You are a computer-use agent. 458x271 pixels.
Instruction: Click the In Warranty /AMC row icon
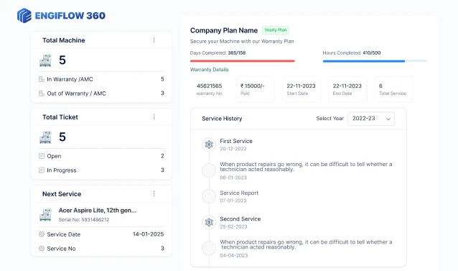click(x=42, y=79)
